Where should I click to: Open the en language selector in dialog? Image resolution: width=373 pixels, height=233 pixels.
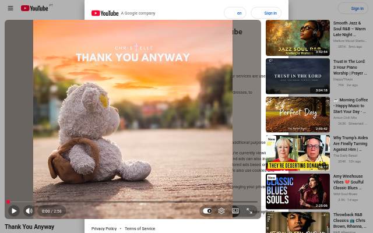(235, 13)
